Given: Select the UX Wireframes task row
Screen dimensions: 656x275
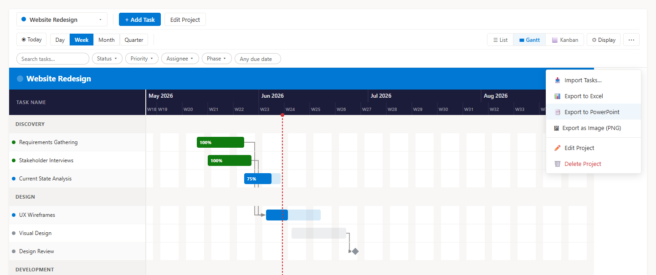Looking at the screenshot, I should pos(77,215).
